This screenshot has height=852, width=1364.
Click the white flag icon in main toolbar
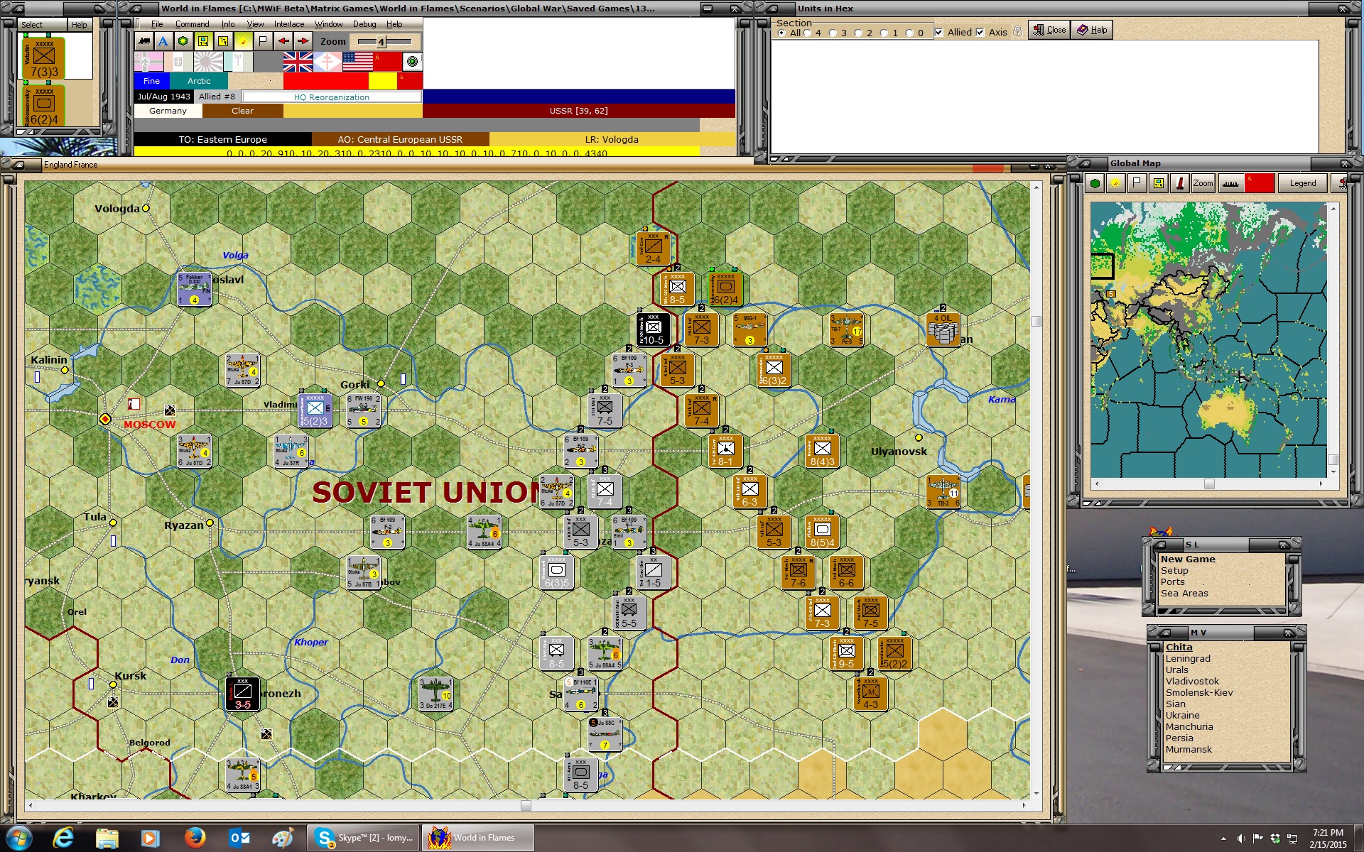[x=263, y=41]
